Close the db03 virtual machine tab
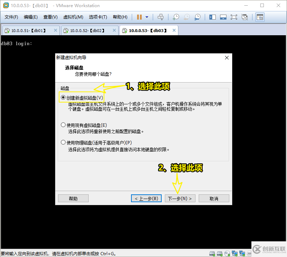This screenshot has width=287, height=257. pos(174,30)
